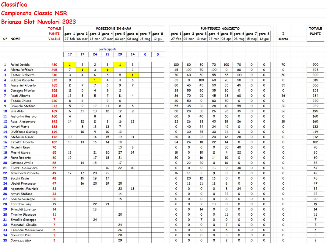This screenshot has height=243, width=327.
Task: Click the name 'Arturi Stefano'
Action: coord(21,194)
